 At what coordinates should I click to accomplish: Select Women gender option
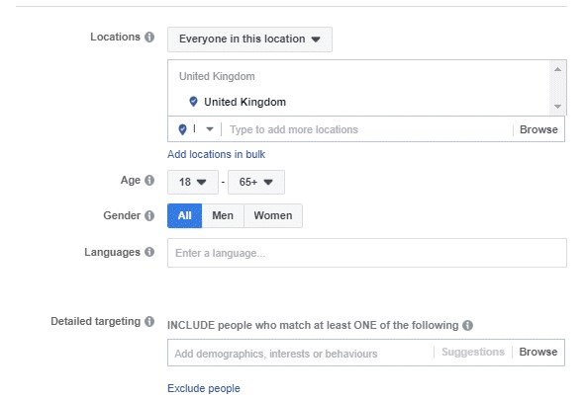273,215
